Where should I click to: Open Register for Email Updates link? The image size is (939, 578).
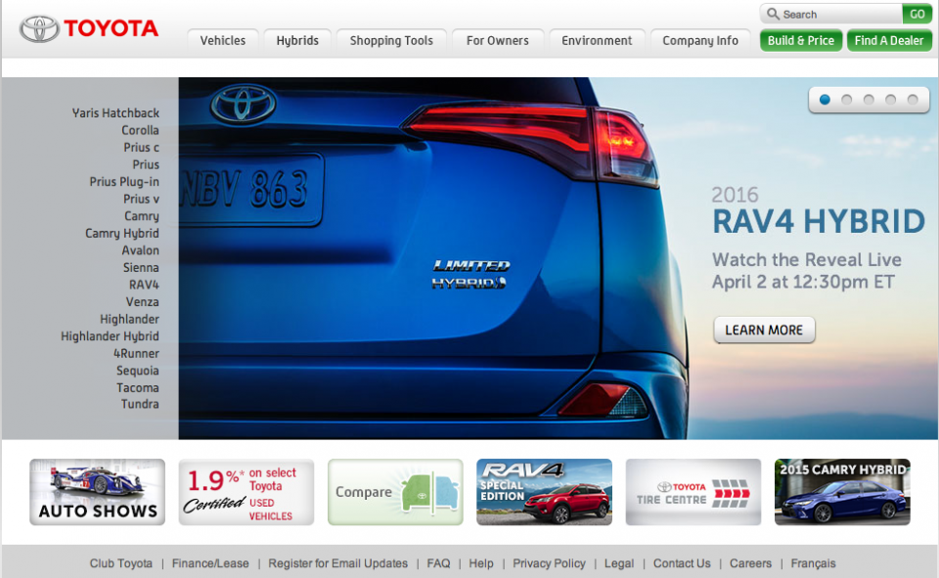[337, 563]
